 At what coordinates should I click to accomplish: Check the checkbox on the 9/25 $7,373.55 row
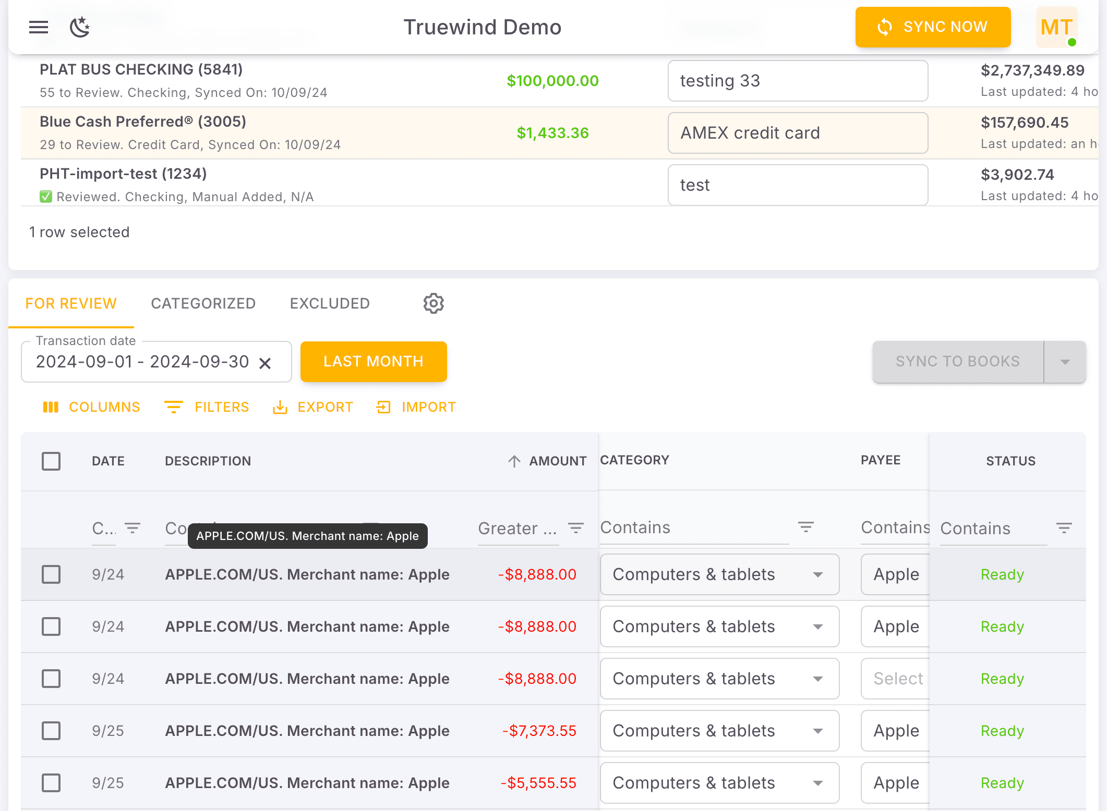coord(51,731)
